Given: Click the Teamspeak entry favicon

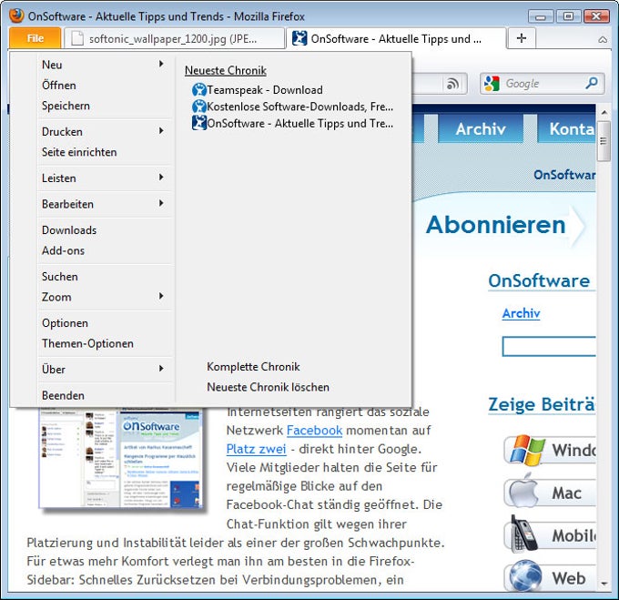Looking at the screenshot, I should point(199,90).
